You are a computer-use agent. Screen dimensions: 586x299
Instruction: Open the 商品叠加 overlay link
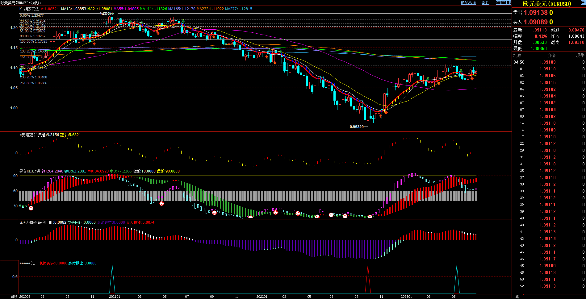click(x=468, y=3)
